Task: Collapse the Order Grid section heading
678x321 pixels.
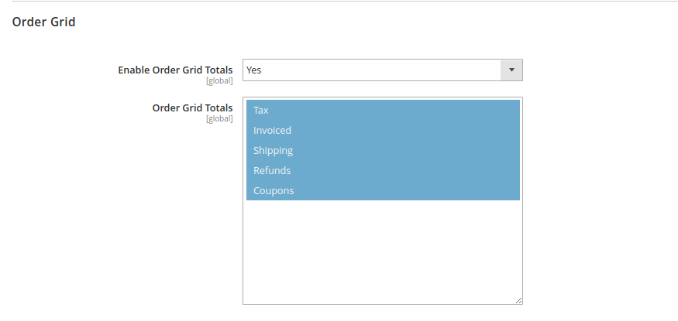Action: 43,22
